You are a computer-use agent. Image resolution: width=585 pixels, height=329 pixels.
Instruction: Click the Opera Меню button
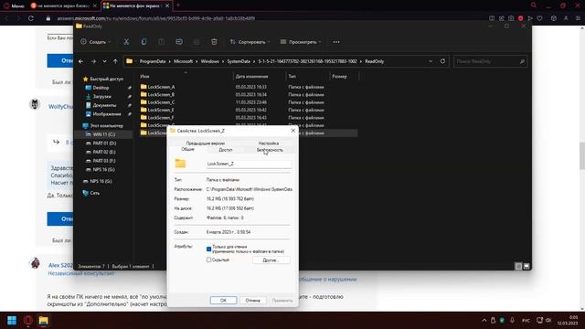pyautogui.click(x=14, y=5)
